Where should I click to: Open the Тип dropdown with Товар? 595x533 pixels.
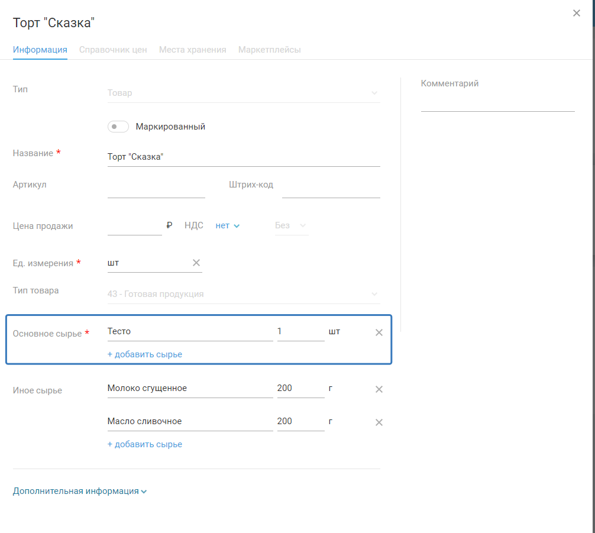(242, 93)
